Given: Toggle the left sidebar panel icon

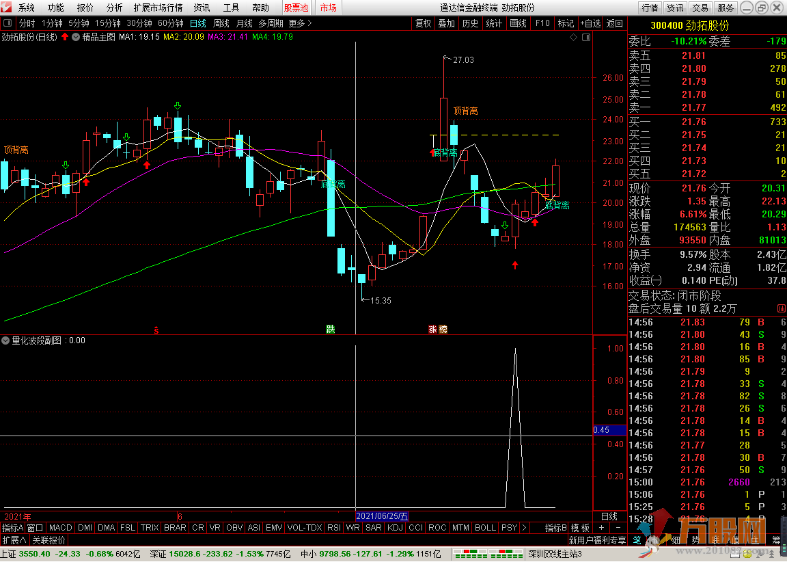Looking at the screenshot, I should [8, 23].
